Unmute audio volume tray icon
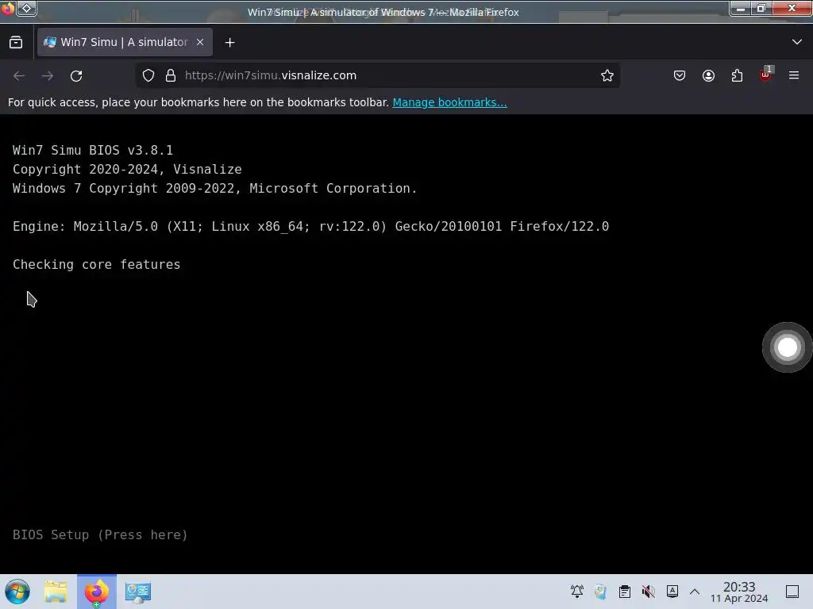813x609 pixels. [x=648, y=592]
